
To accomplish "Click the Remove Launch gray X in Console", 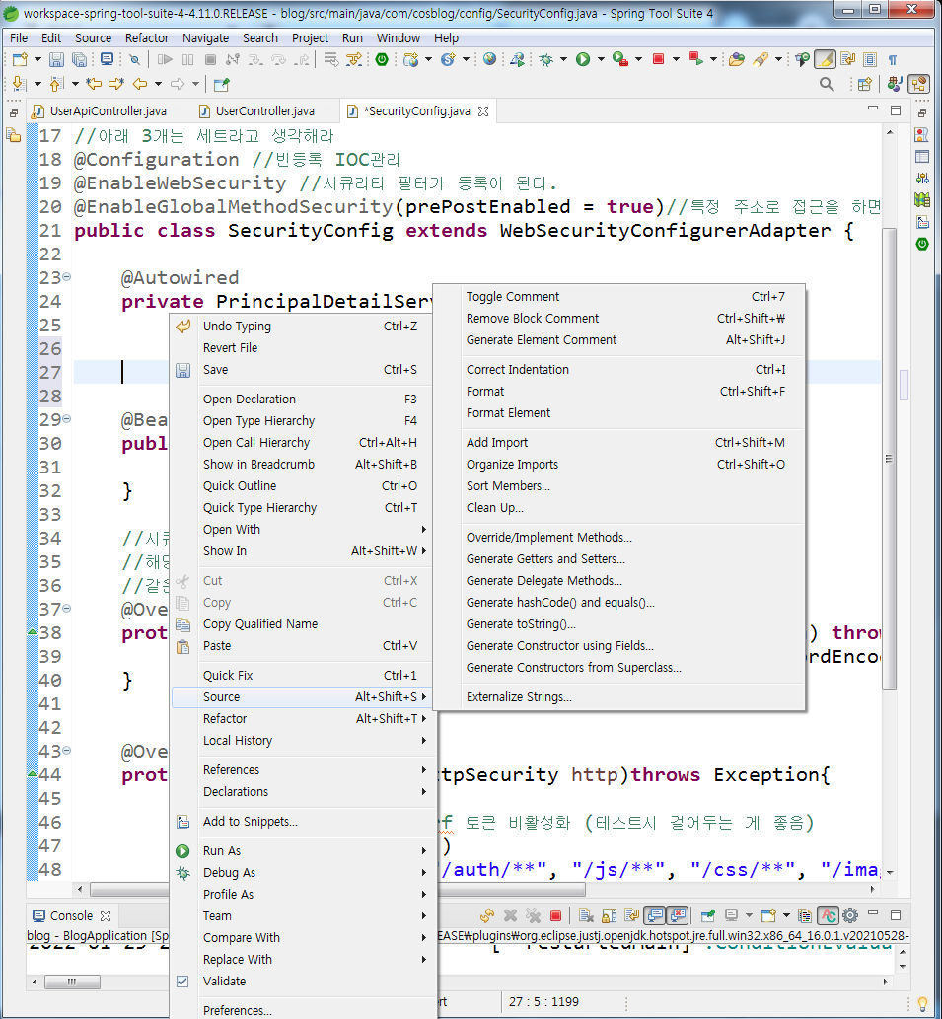I will [x=511, y=915].
